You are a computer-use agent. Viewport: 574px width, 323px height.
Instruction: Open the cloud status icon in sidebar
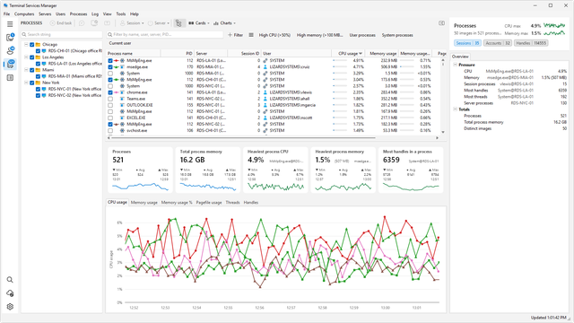coord(10,293)
